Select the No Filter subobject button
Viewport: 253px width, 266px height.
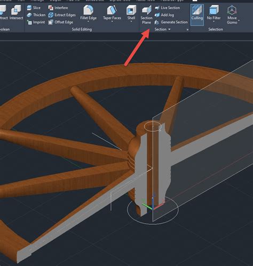[x=214, y=12]
